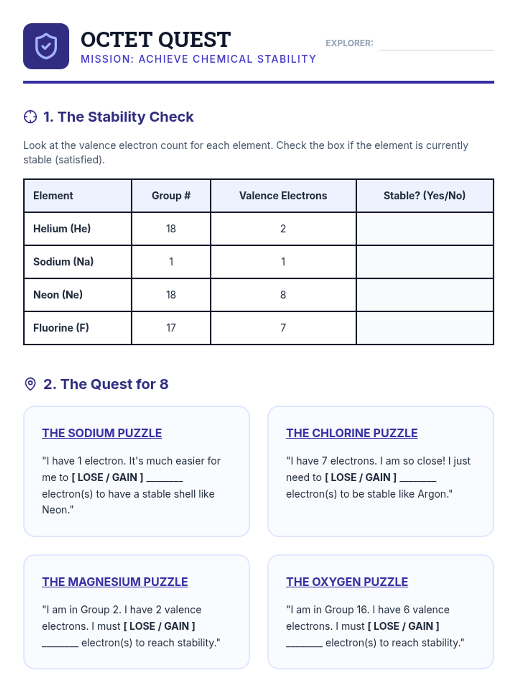Click THE MAGNESIUM PUZZLE heading
This screenshot has height=690, width=517.
point(115,582)
